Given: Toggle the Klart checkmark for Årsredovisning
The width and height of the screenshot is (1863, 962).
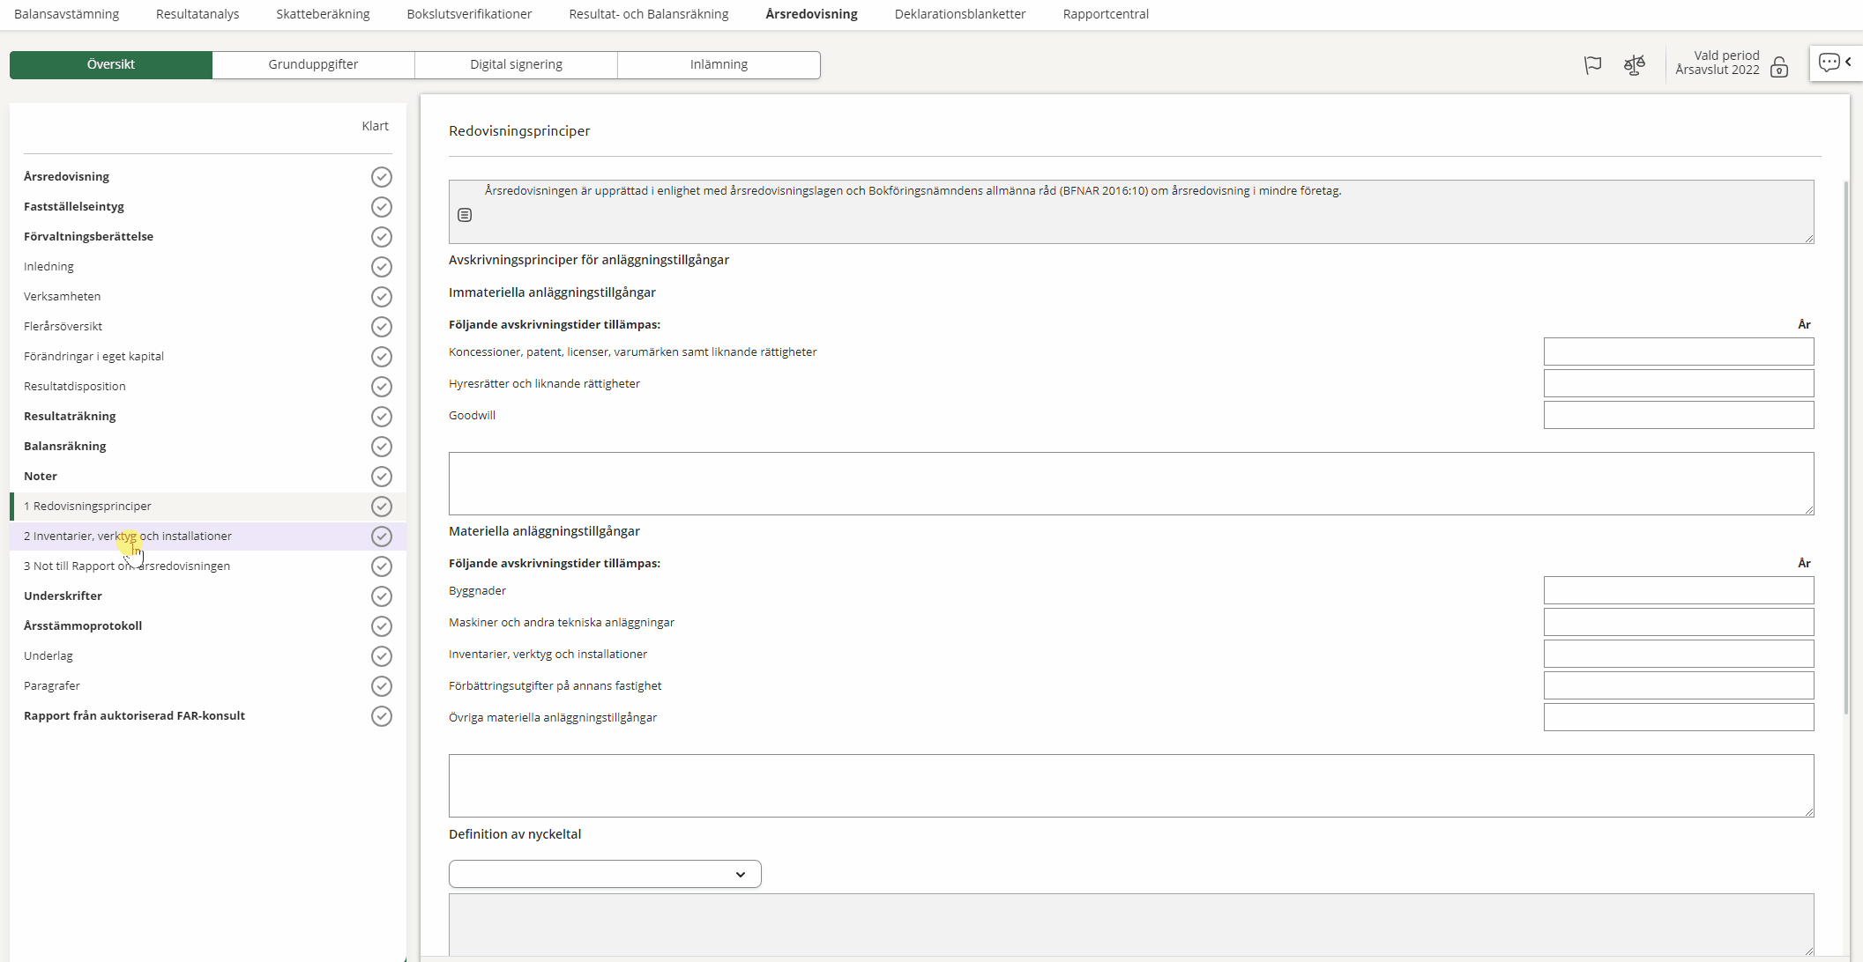Looking at the screenshot, I should [x=381, y=177].
